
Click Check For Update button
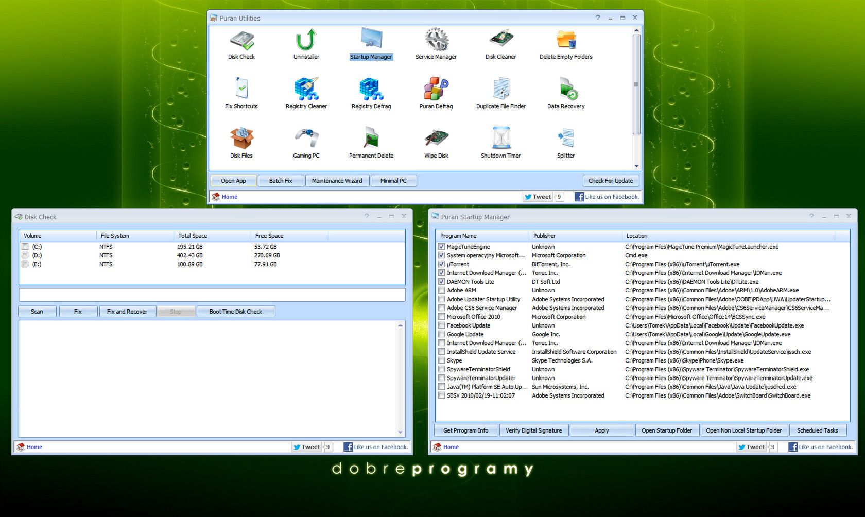pyautogui.click(x=611, y=181)
